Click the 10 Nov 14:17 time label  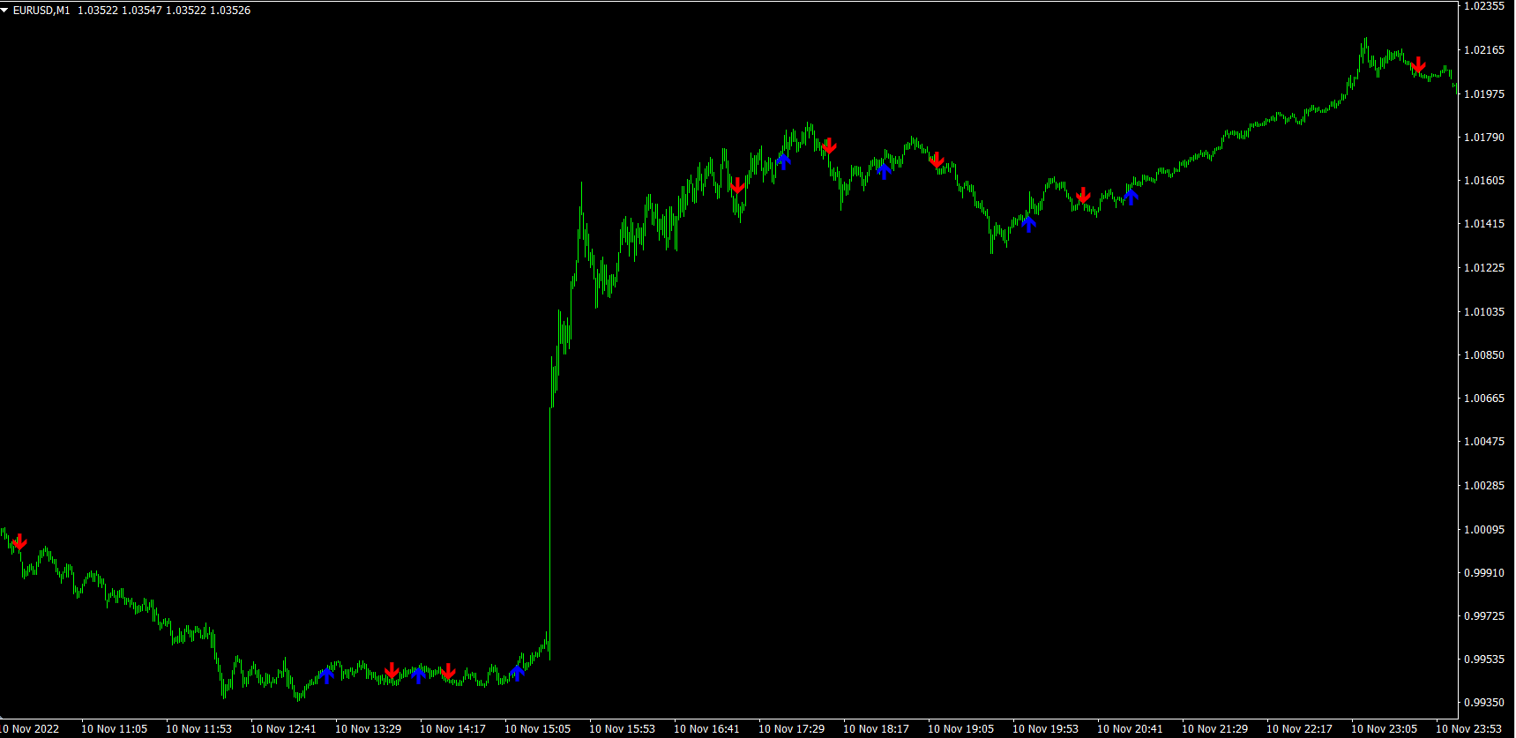click(x=453, y=729)
